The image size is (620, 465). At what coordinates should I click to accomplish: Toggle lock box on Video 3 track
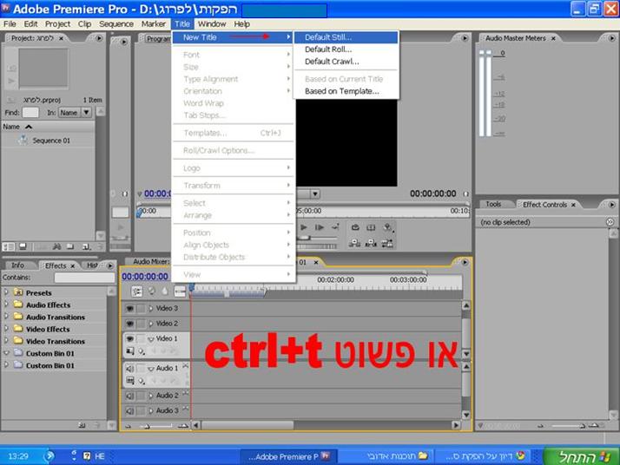tap(142, 308)
